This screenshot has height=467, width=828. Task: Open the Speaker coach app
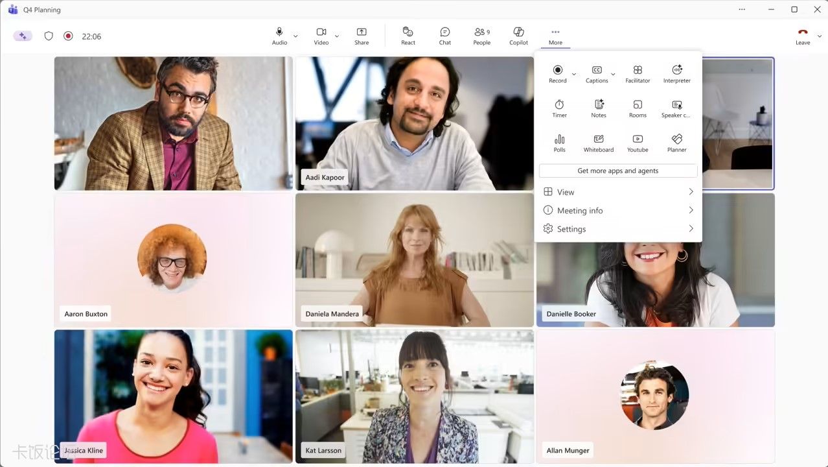click(x=676, y=108)
